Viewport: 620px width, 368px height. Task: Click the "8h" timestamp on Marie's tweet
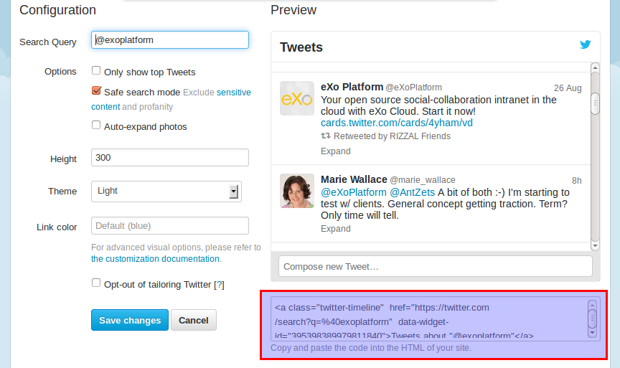tap(576, 181)
